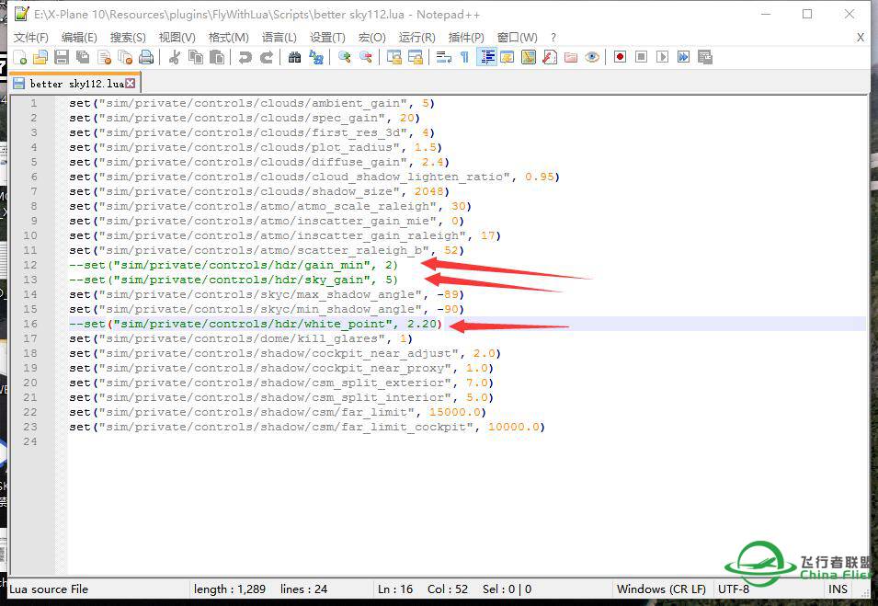Open the 搜索(S) menu
This screenshot has height=606, width=878.
tap(128, 38)
